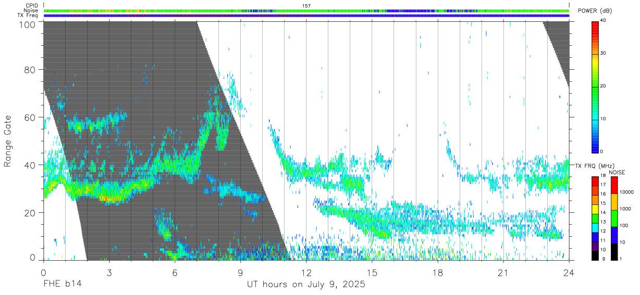Click the "FHE b14" radar beam label
This screenshot has width=640, height=295.
[62, 285]
